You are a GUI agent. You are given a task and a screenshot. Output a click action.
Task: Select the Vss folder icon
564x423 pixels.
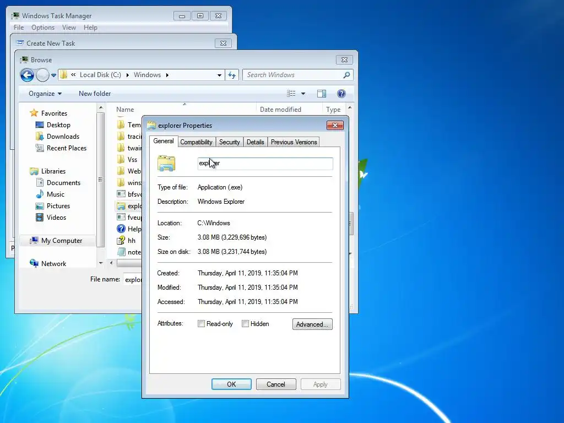121,159
